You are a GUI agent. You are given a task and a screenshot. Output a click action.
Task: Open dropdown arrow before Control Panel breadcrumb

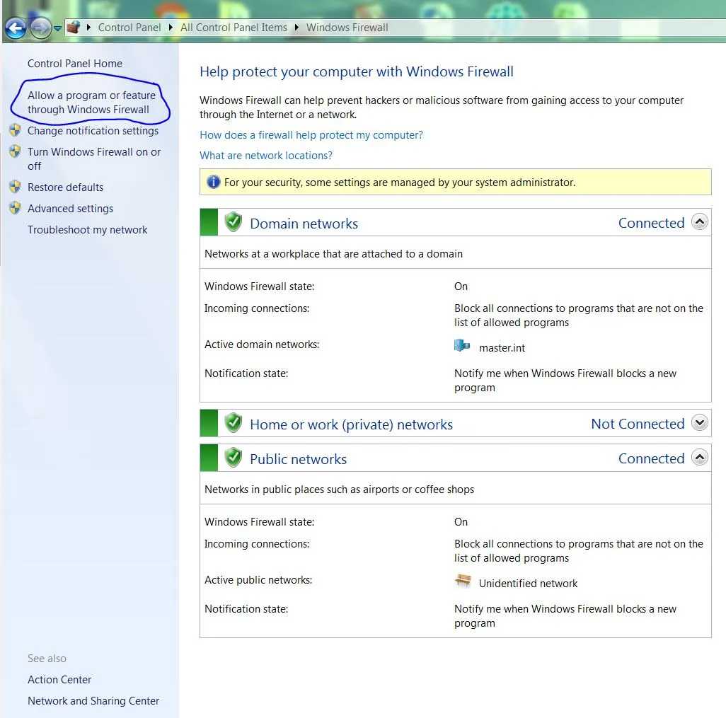tap(88, 28)
